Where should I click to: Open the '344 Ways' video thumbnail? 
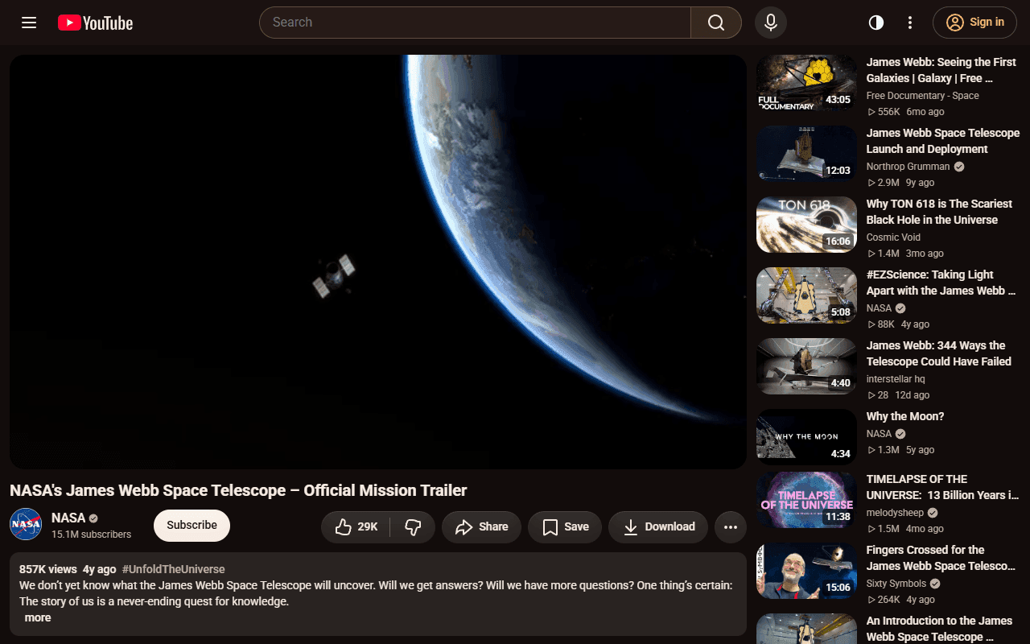point(806,366)
